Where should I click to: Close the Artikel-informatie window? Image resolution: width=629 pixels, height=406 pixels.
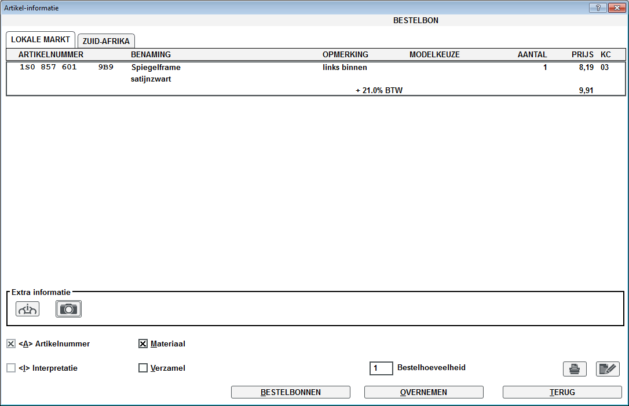point(616,8)
